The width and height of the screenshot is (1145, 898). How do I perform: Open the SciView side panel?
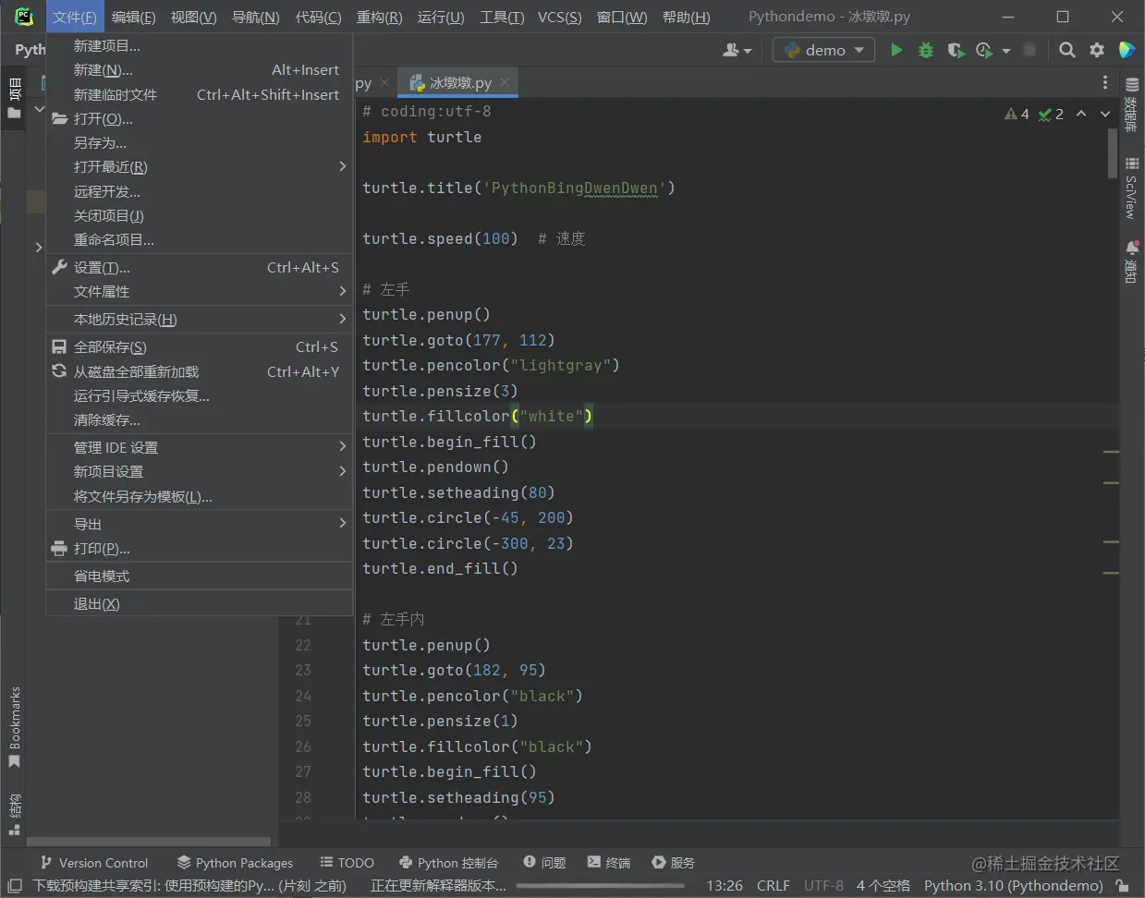coord(1131,188)
